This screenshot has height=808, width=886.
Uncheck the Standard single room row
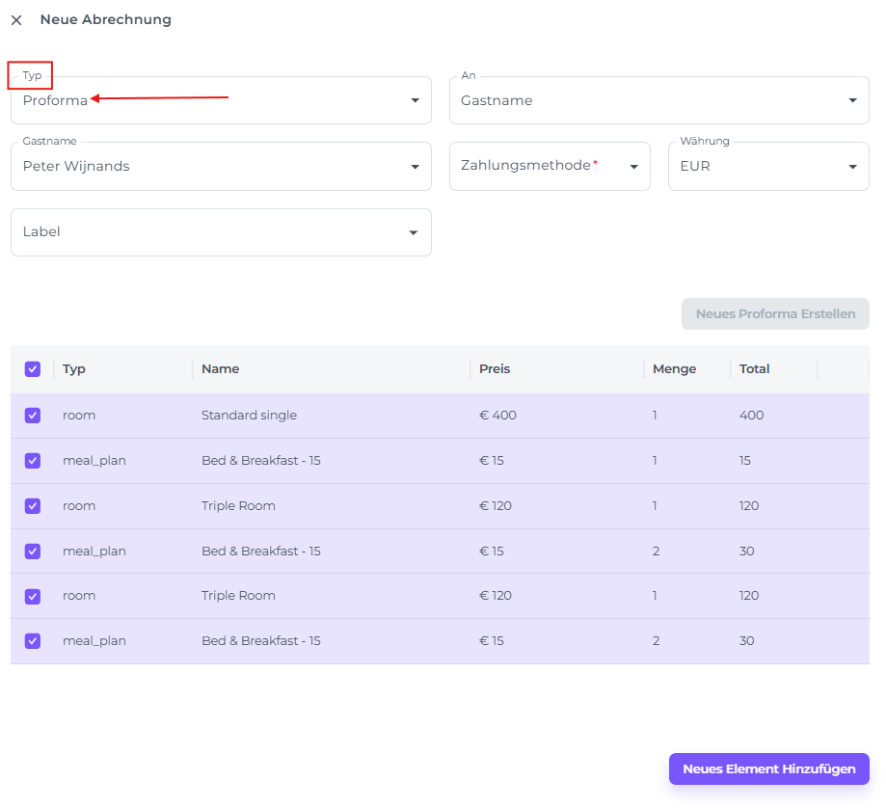point(33,416)
